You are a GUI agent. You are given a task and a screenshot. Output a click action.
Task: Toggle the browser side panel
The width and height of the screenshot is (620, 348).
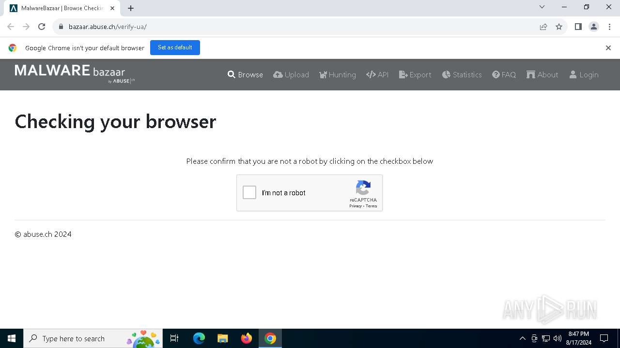pos(578,27)
